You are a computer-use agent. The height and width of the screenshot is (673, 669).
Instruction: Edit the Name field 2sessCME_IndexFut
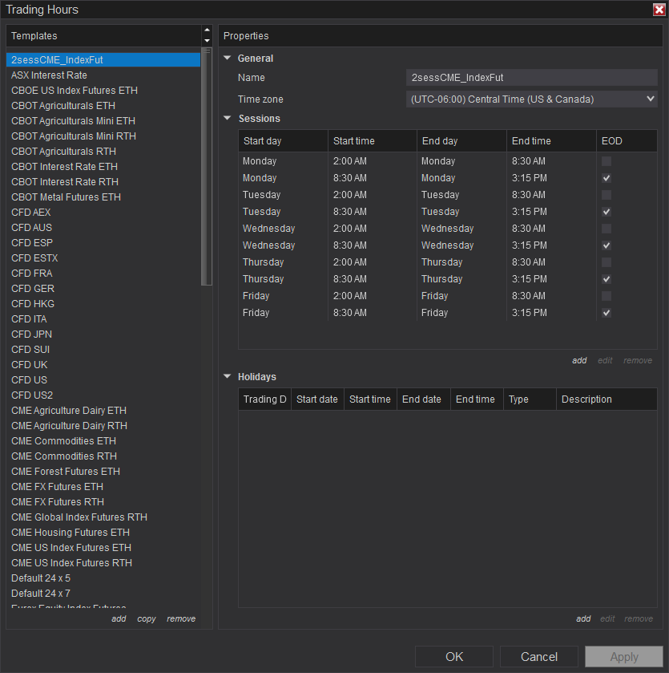(531, 78)
